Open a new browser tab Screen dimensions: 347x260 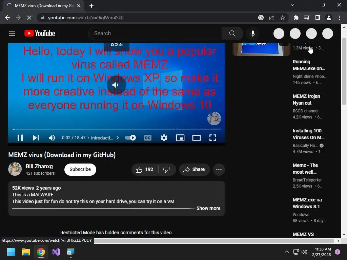(x=91, y=6)
